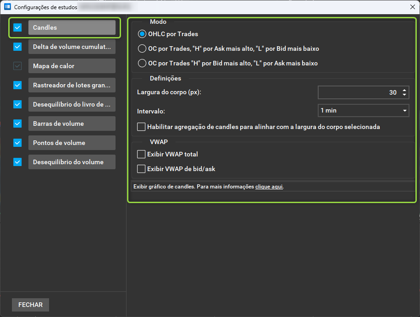Viewport: 420px width, 317px height.
Task: Select the Barras de volume study
Action: point(72,124)
